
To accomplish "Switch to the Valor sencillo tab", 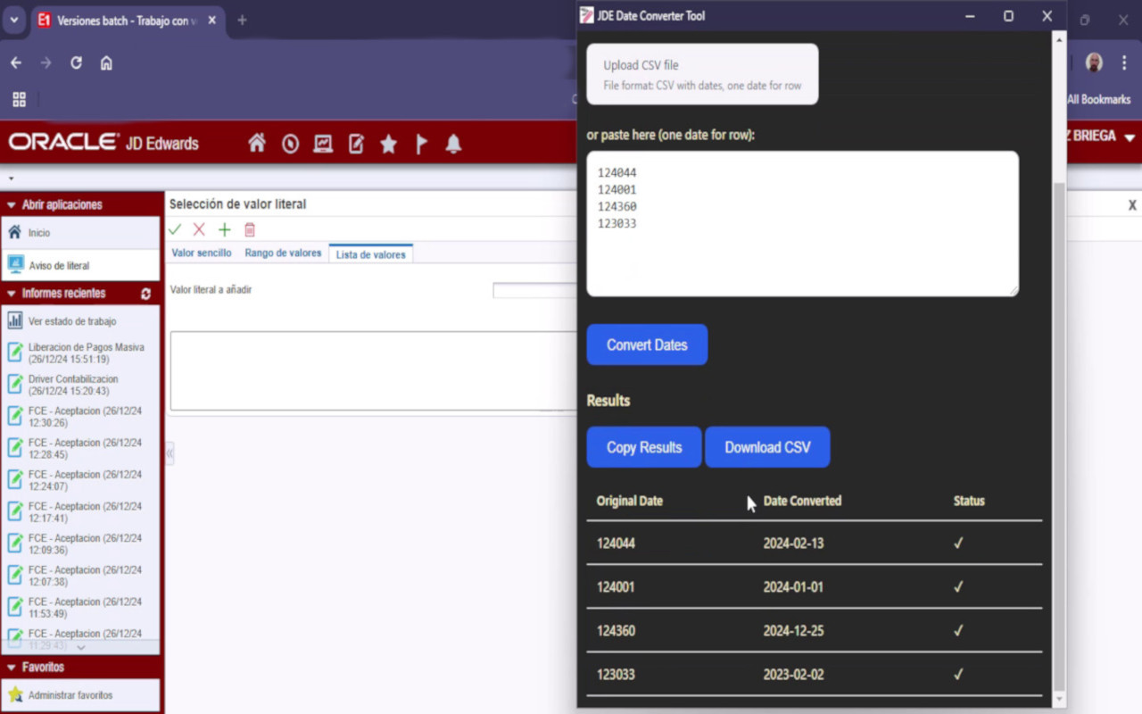I will [x=202, y=253].
